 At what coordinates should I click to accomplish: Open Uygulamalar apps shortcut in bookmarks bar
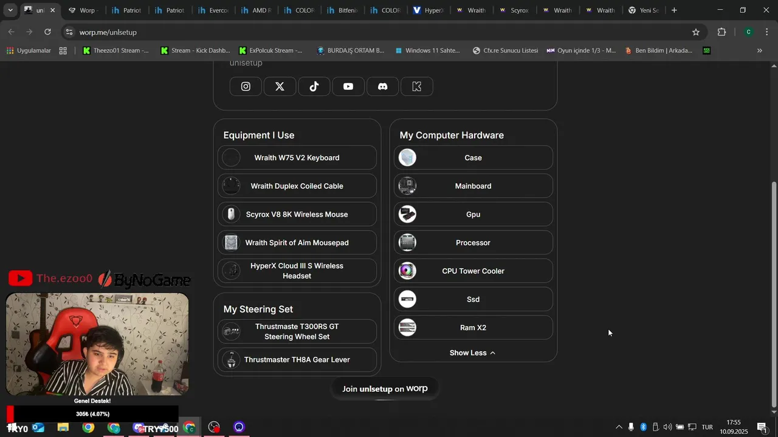[x=29, y=50]
